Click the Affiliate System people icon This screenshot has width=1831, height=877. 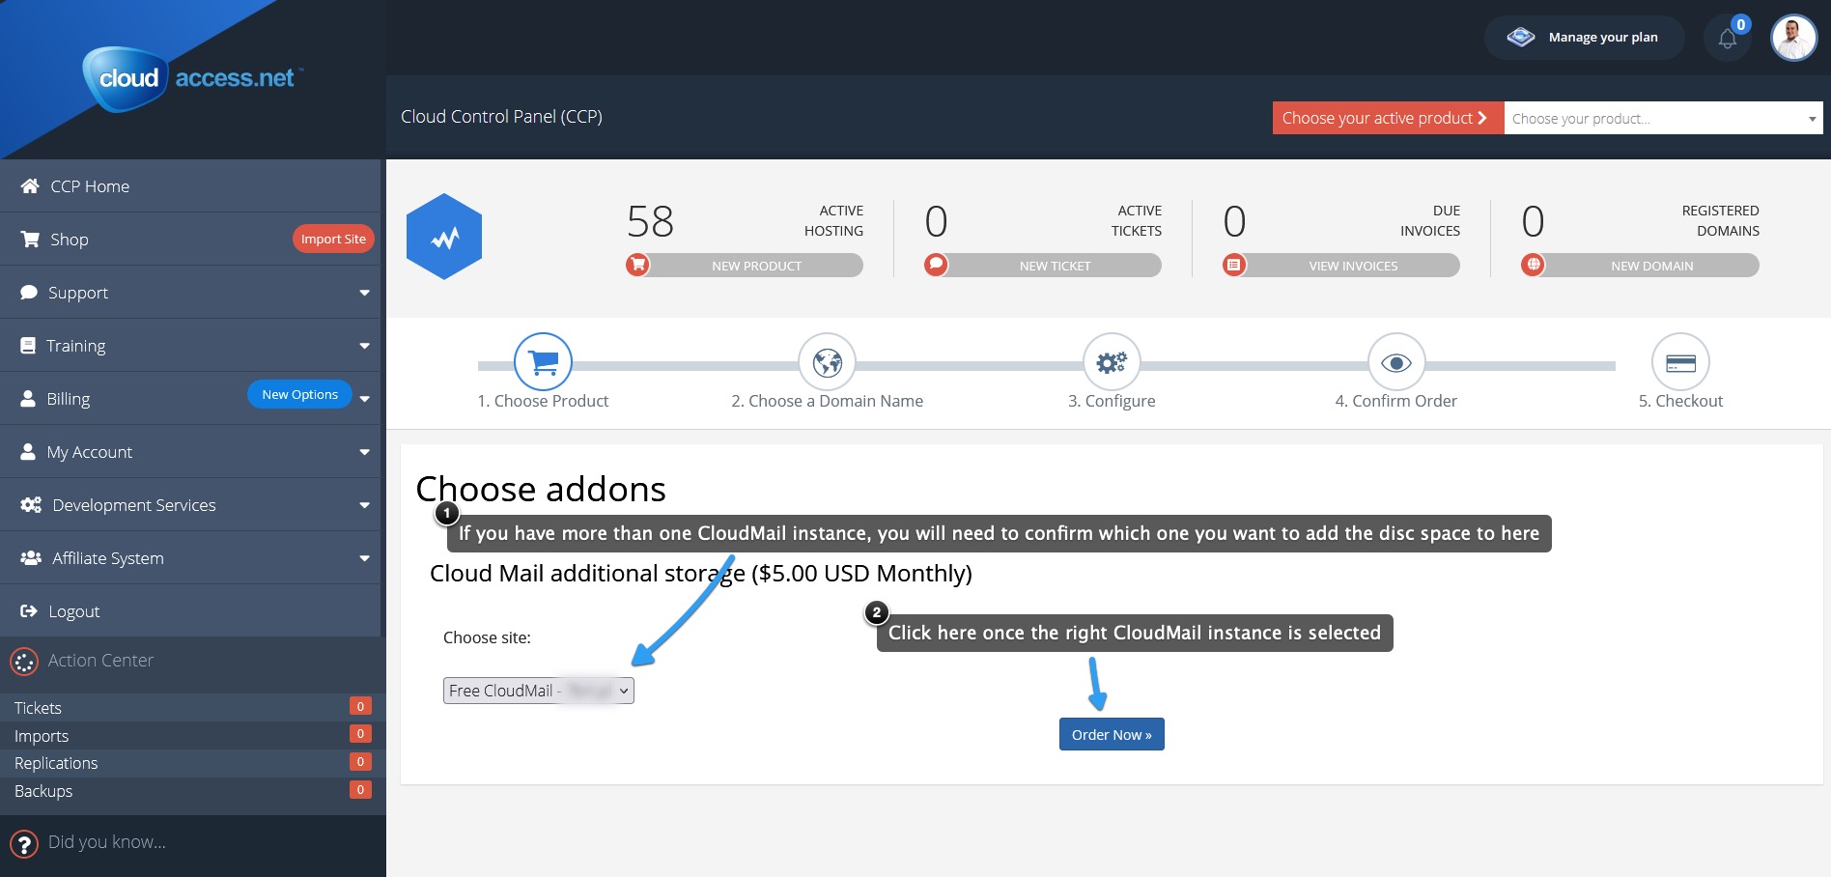31,557
